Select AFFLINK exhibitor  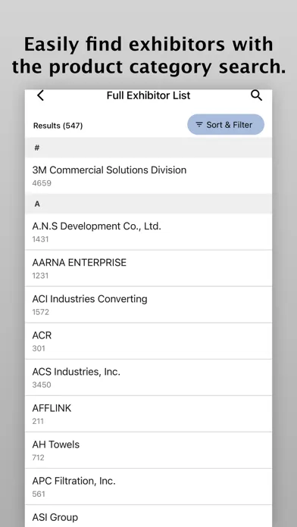point(148,413)
